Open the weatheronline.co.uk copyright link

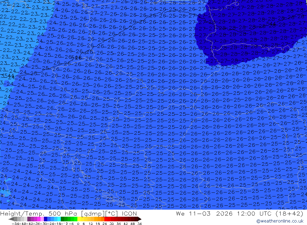(x=280, y=221)
